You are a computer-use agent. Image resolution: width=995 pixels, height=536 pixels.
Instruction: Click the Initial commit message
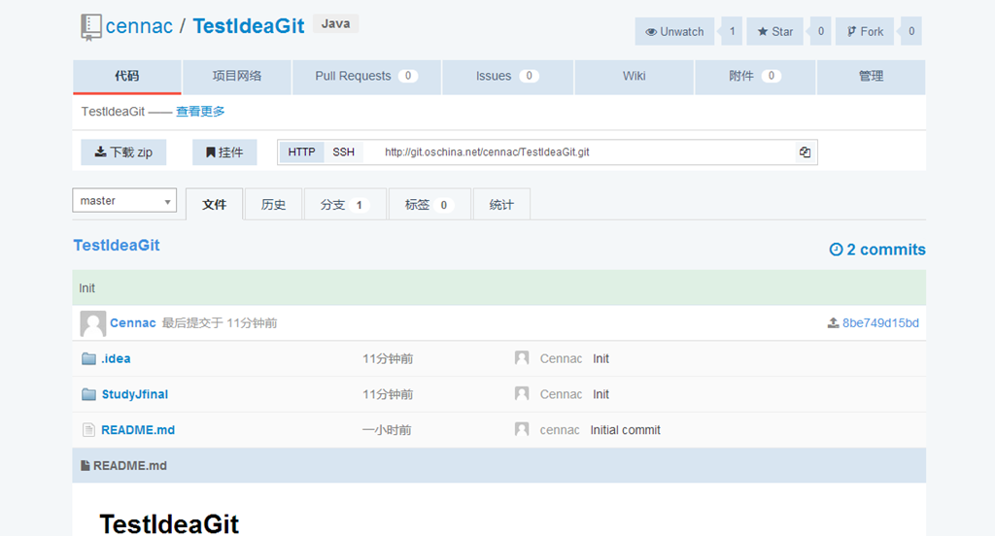pos(625,429)
